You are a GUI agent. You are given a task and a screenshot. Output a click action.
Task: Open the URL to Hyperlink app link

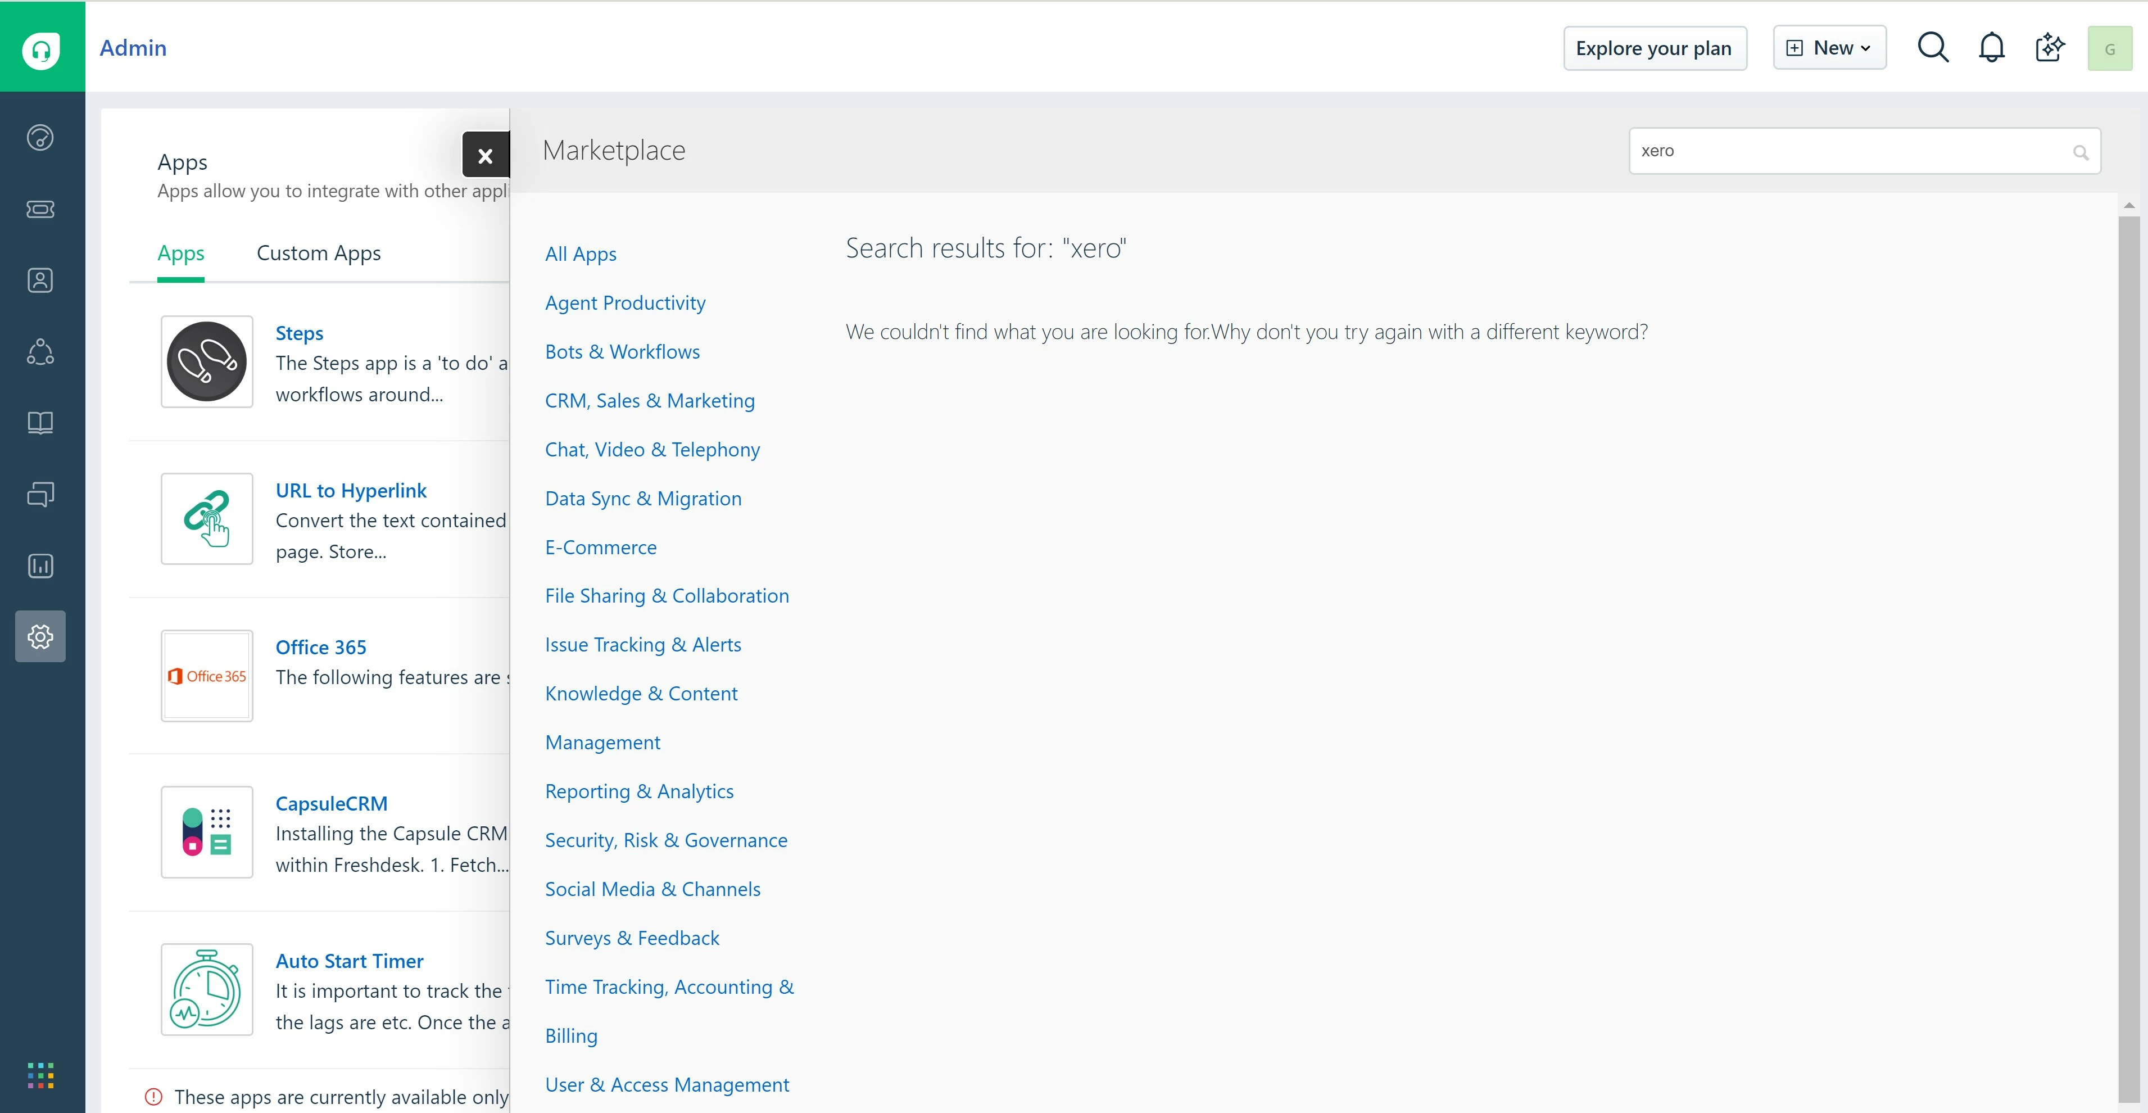(351, 491)
